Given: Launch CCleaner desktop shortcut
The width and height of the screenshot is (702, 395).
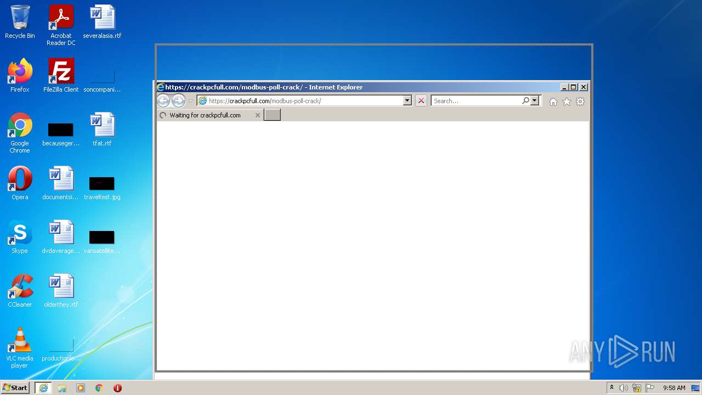Looking at the screenshot, I should (20, 291).
